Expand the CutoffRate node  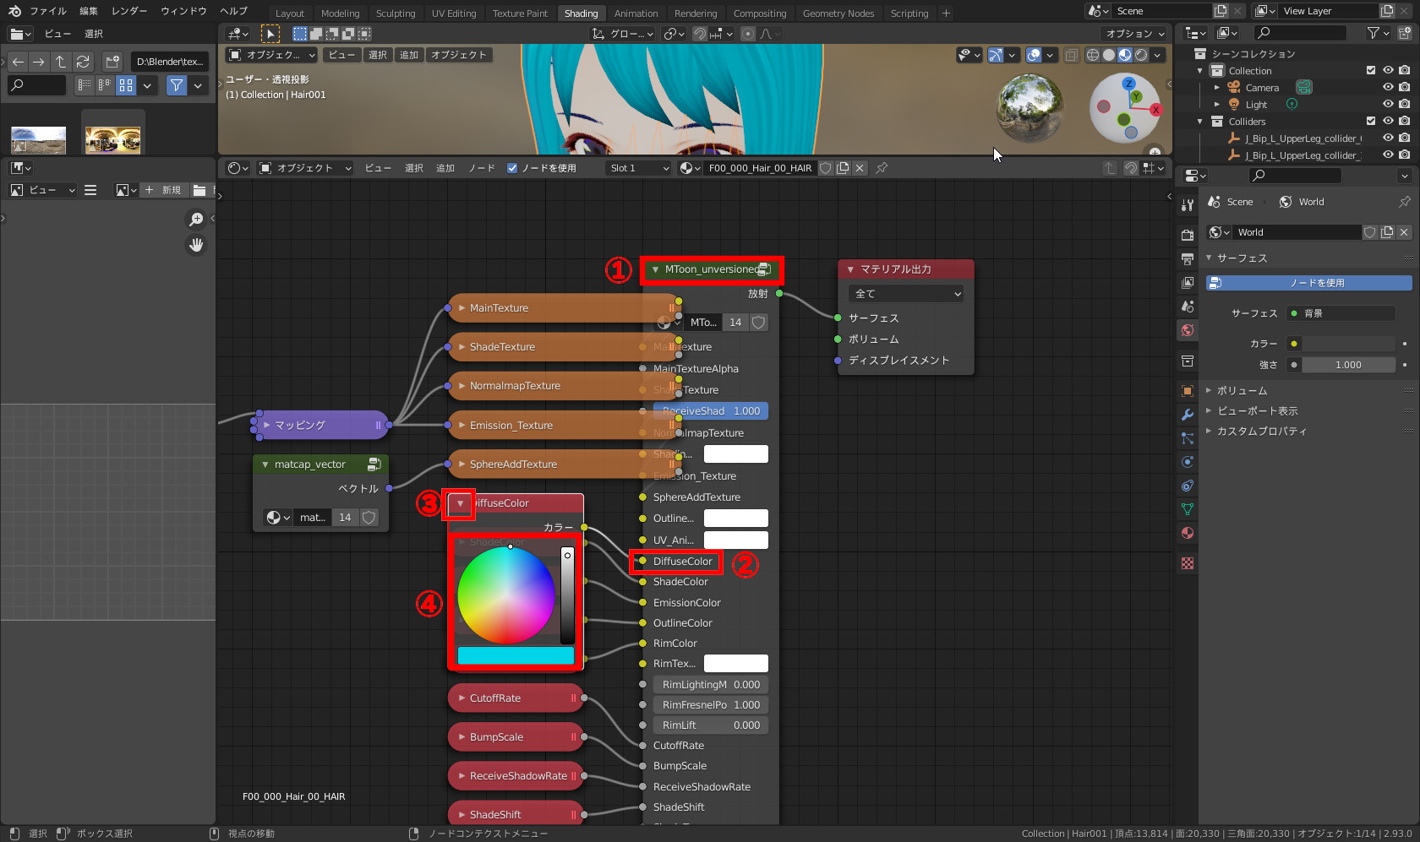point(461,698)
